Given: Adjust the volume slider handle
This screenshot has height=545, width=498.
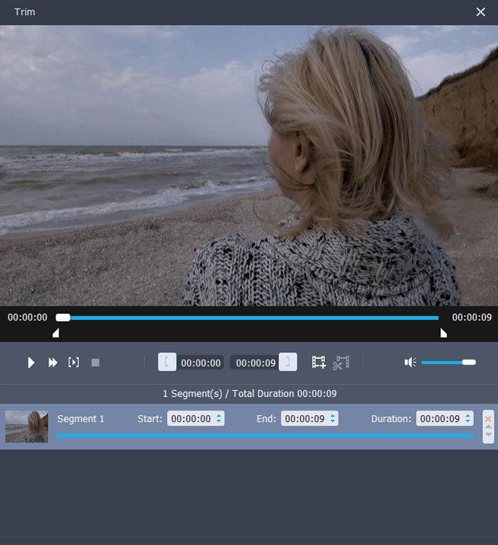Looking at the screenshot, I should tap(469, 362).
